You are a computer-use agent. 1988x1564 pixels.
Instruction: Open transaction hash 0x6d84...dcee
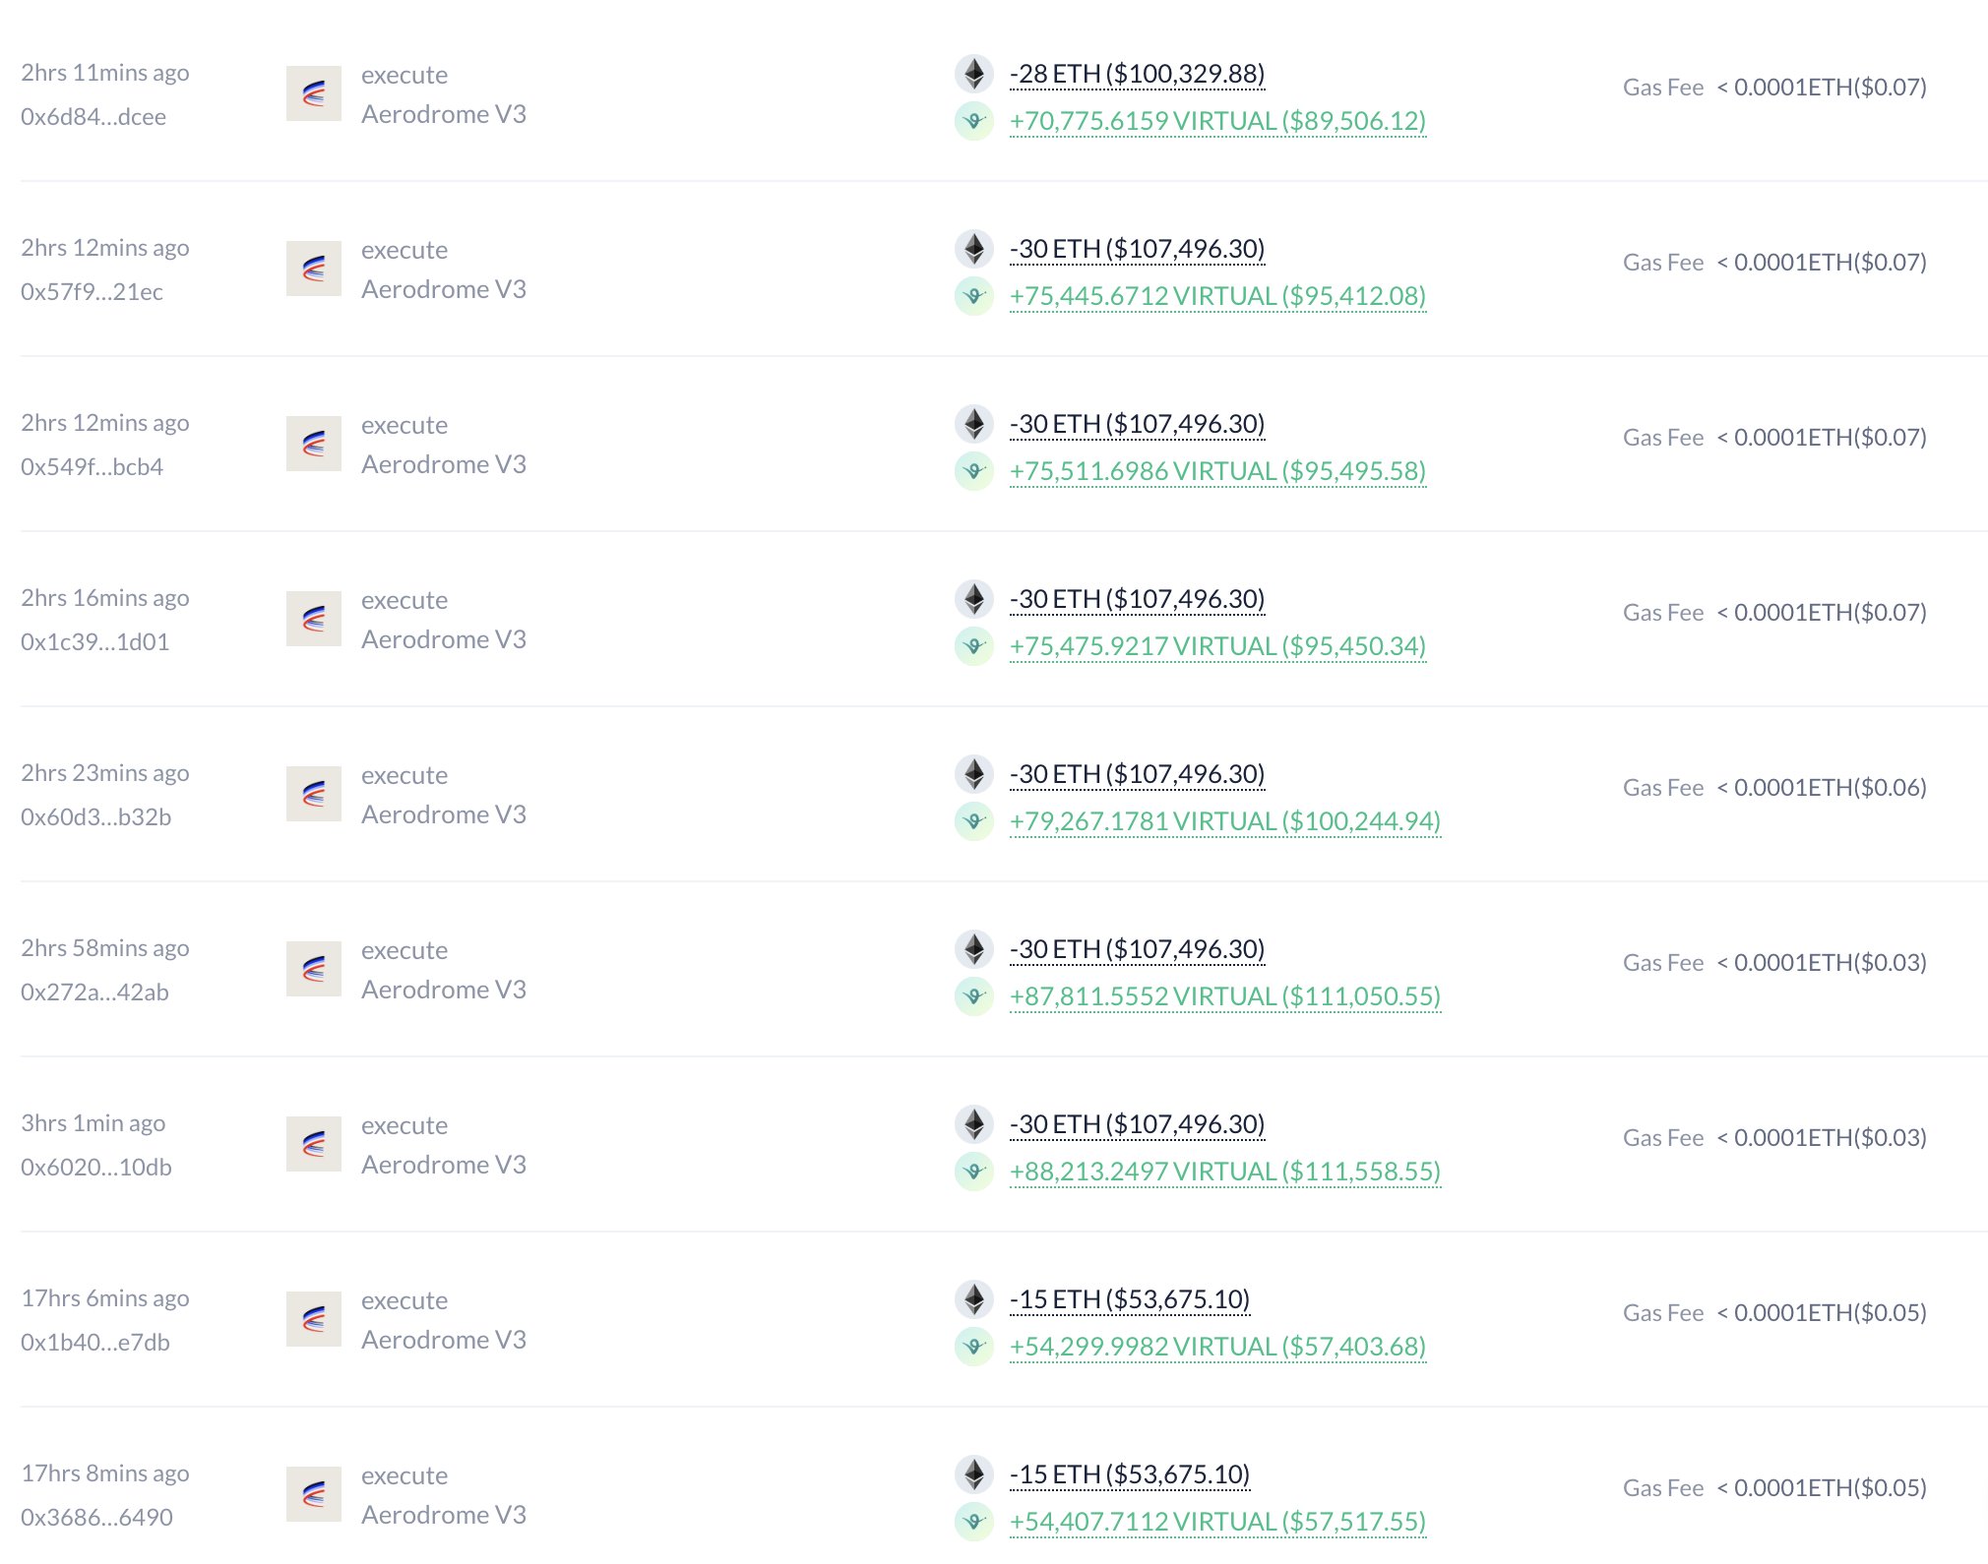[x=93, y=117]
